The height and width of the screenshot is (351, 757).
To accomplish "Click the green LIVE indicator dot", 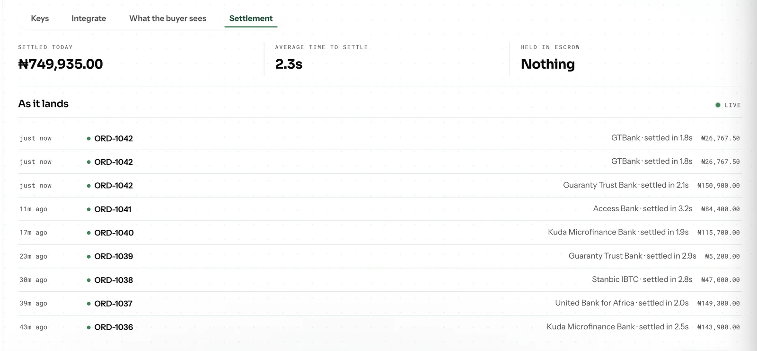I will point(718,105).
